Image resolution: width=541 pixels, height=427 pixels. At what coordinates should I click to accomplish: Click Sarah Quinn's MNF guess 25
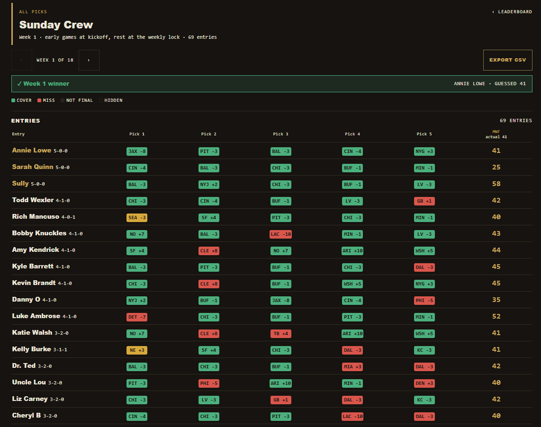point(496,167)
